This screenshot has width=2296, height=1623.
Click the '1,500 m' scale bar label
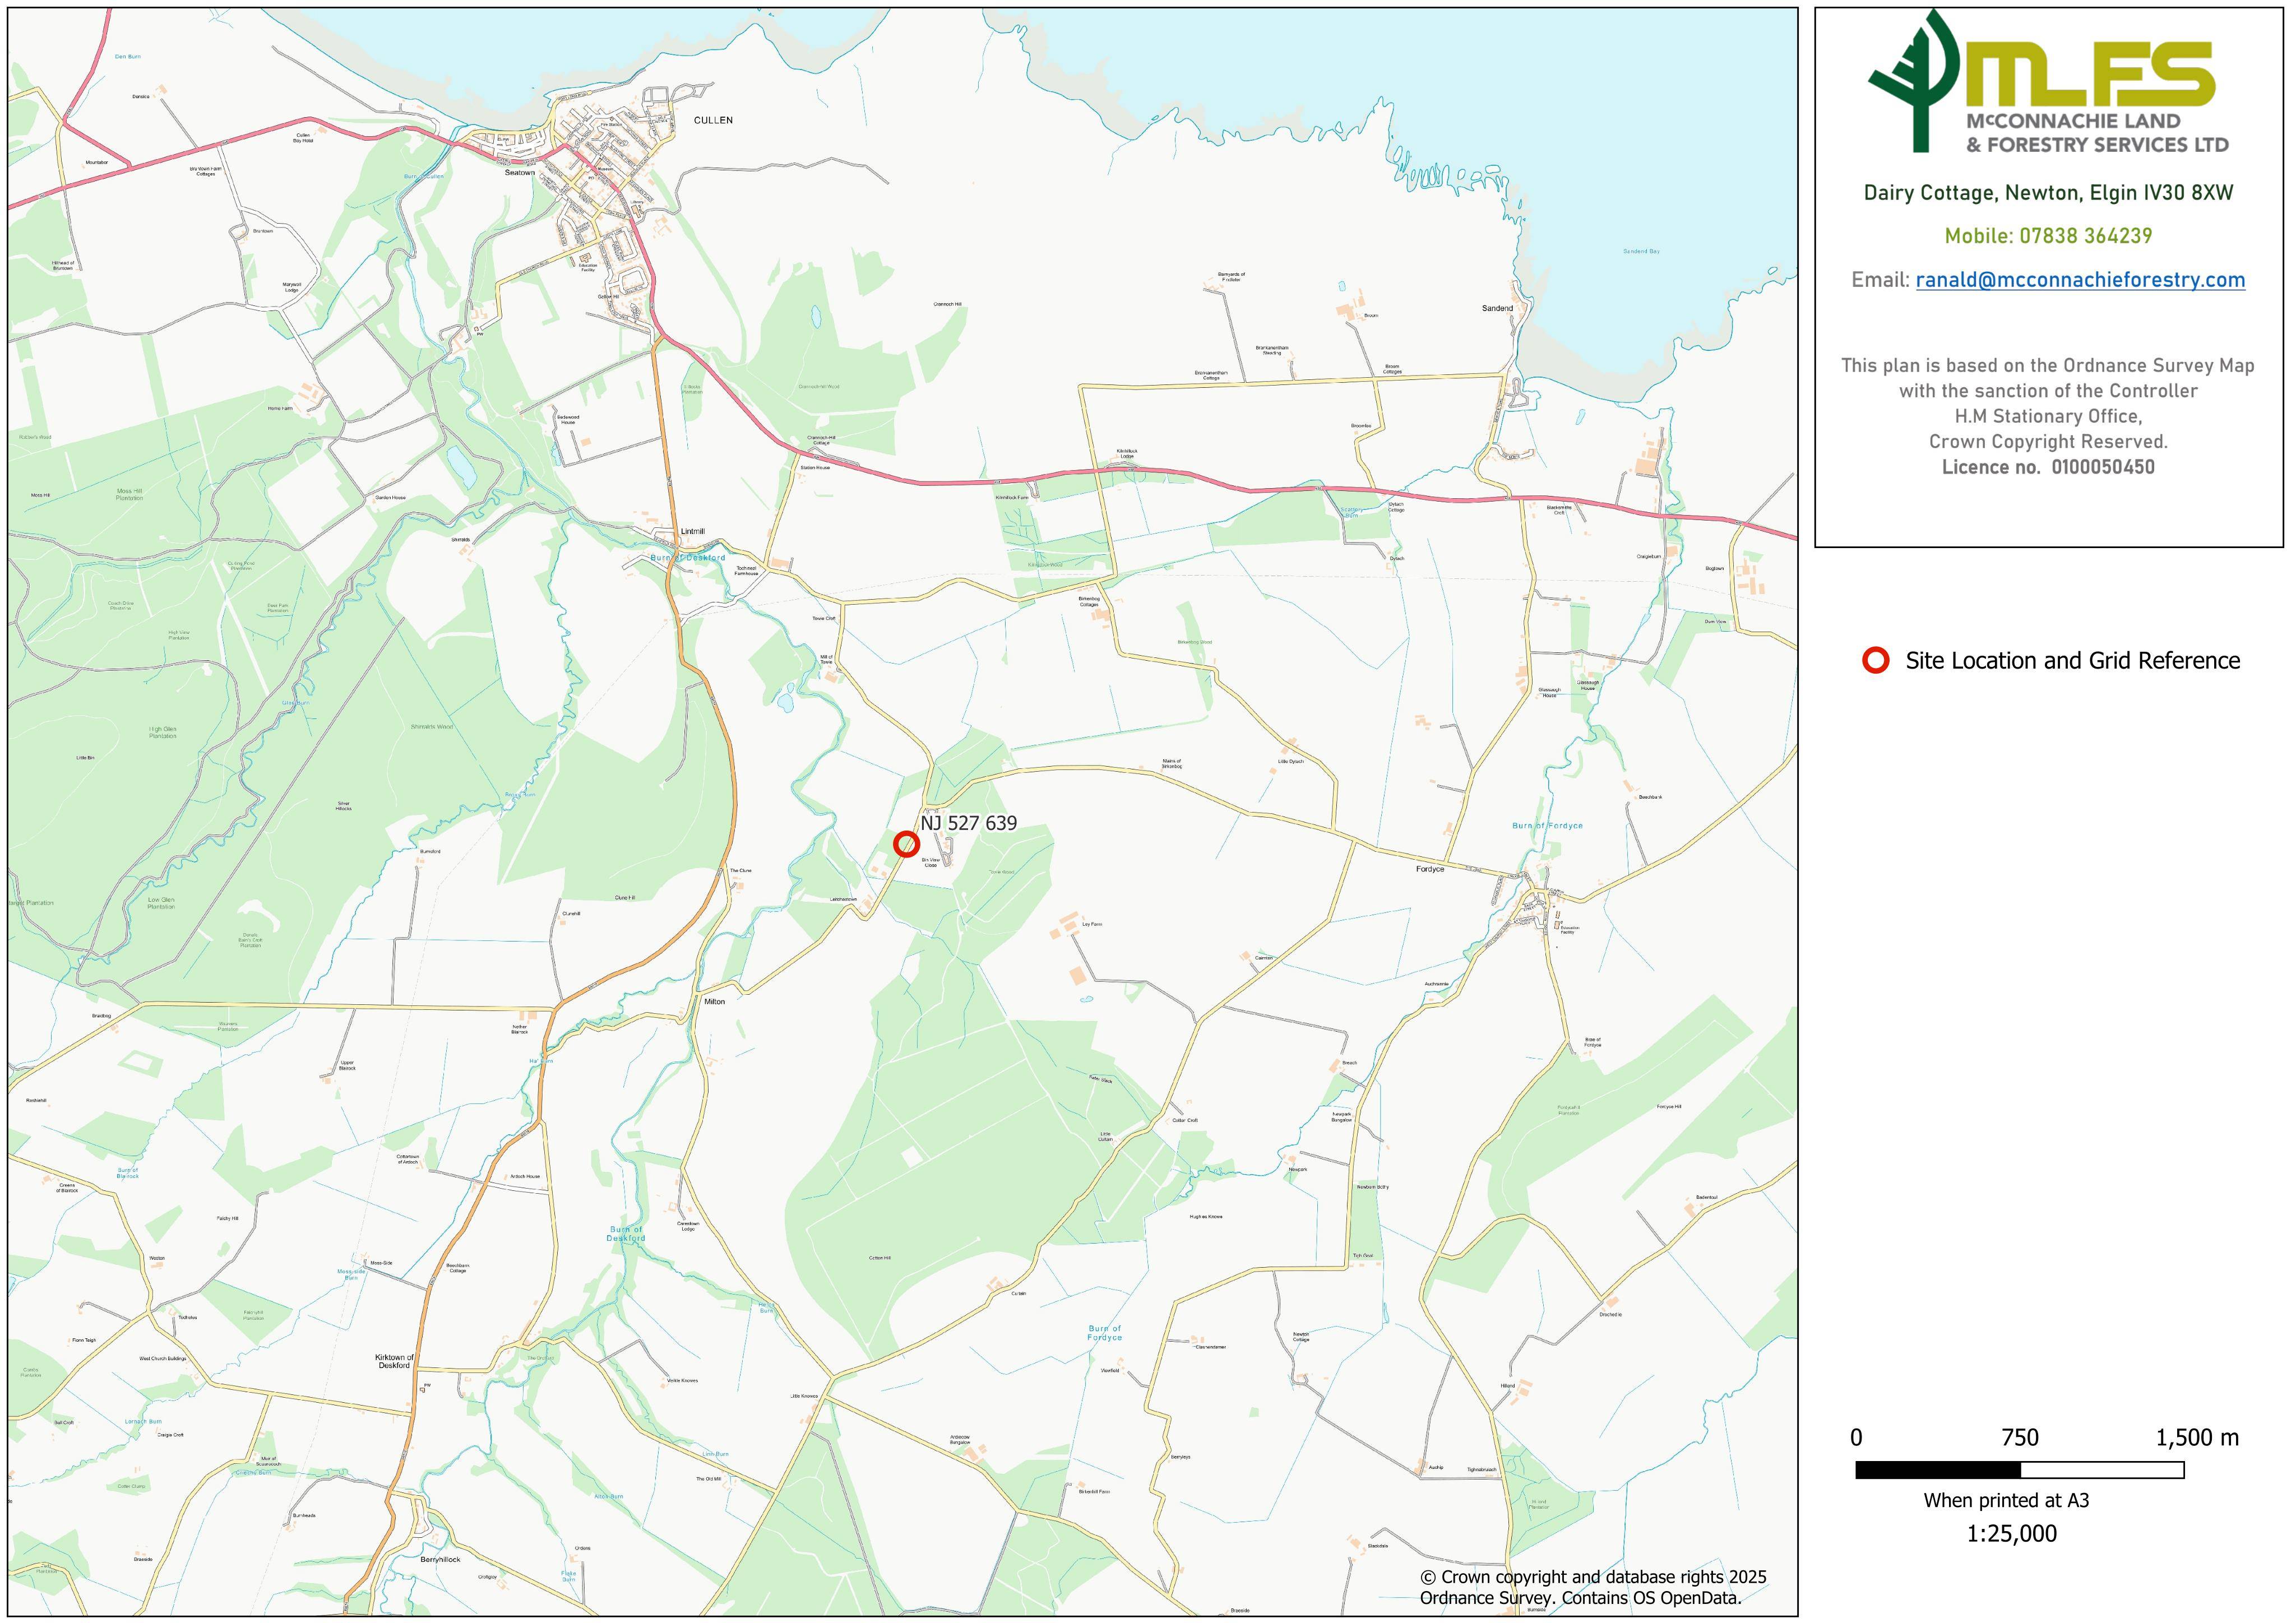click(x=2197, y=1438)
